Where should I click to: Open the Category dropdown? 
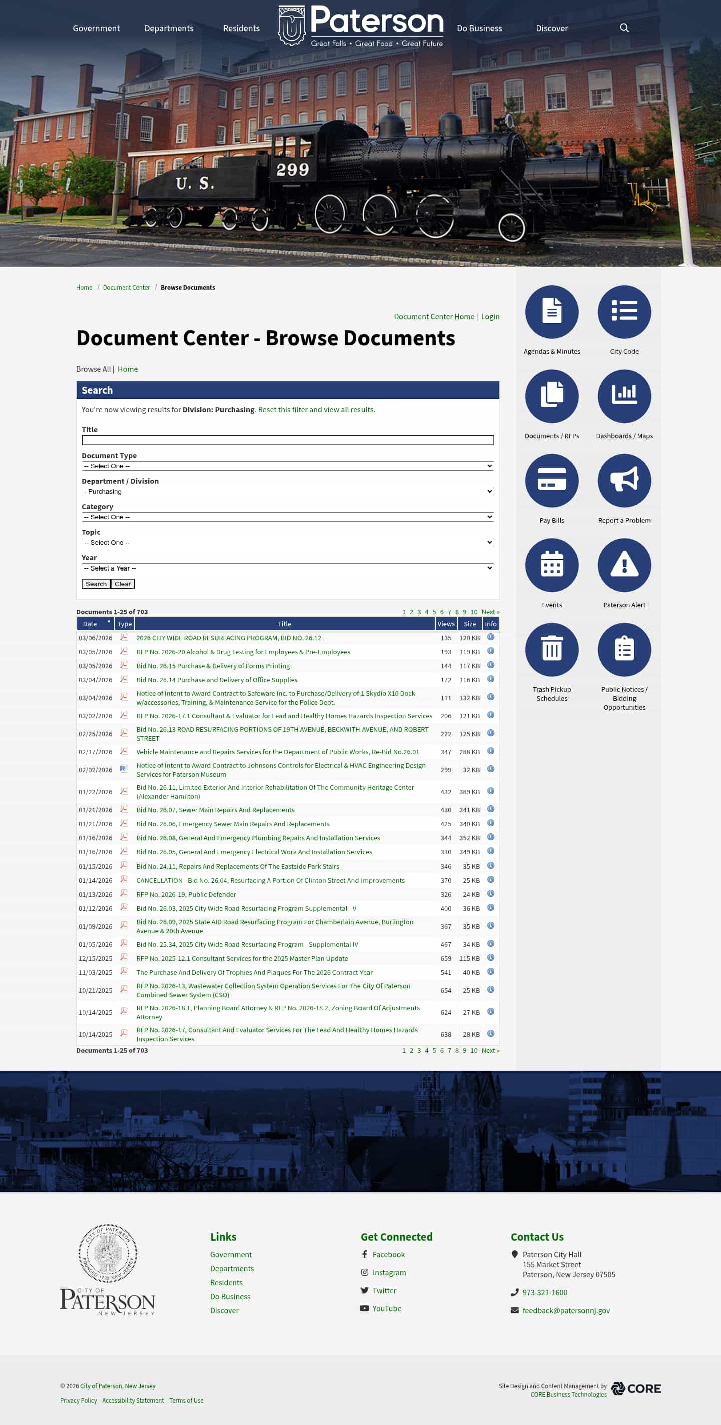287,517
